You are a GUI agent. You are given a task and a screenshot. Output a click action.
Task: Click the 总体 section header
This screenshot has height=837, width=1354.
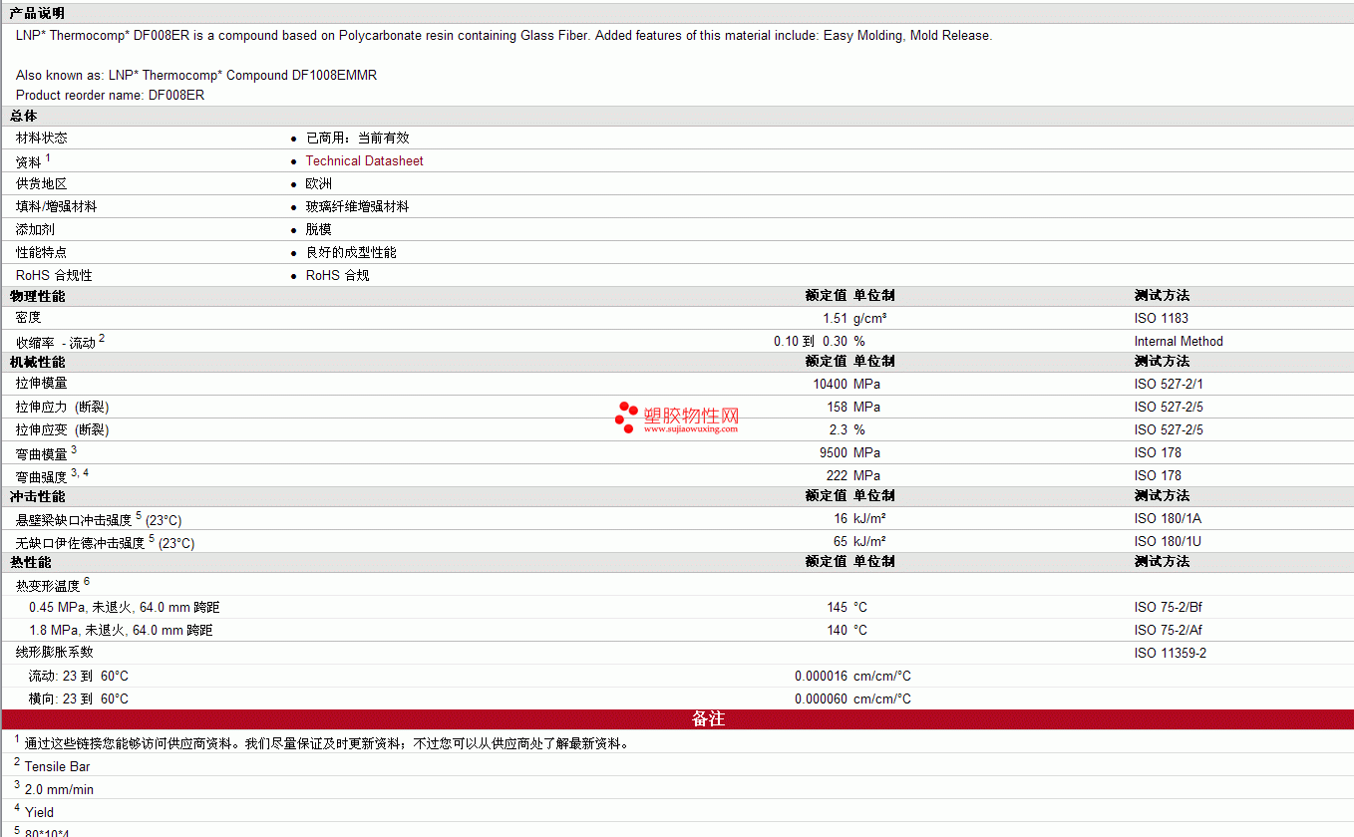(23, 116)
